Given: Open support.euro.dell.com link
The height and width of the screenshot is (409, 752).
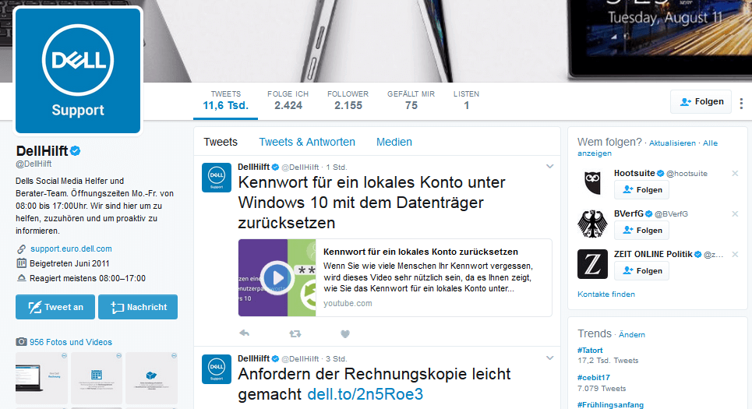Looking at the screenshot, I should click(x=71, y=249).
